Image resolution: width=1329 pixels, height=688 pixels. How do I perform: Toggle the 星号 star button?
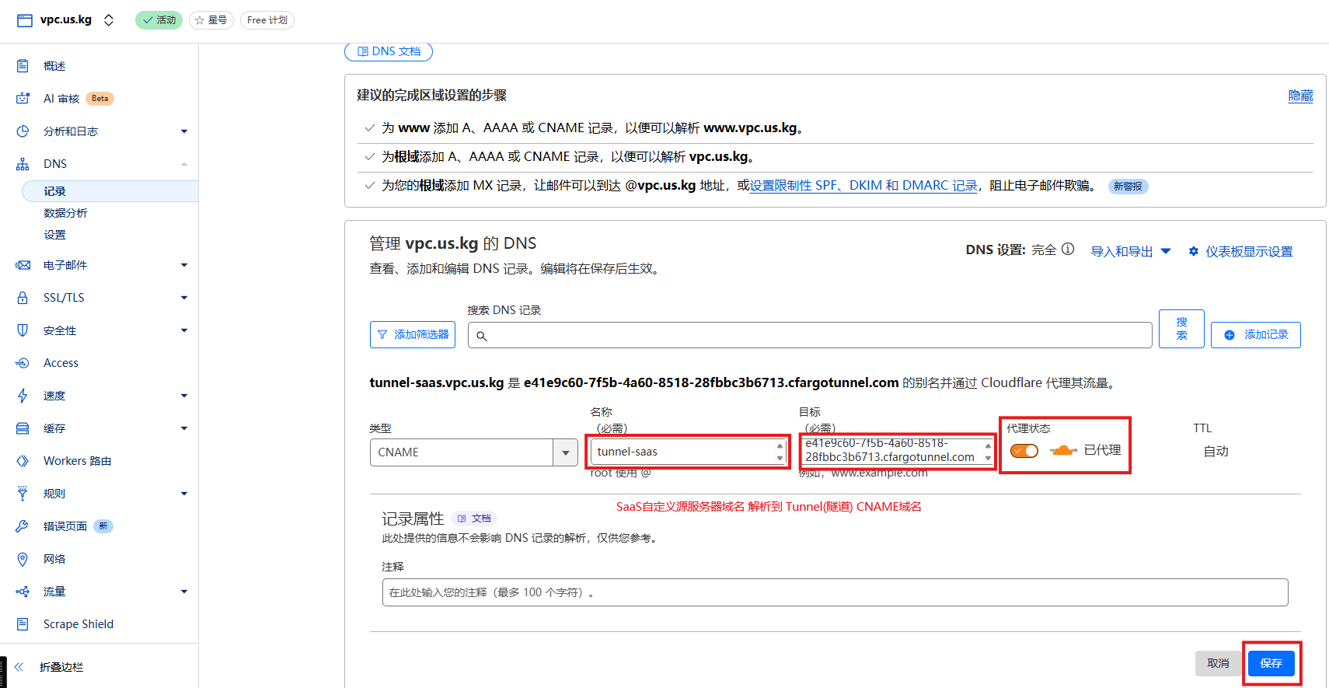point(211,20)
